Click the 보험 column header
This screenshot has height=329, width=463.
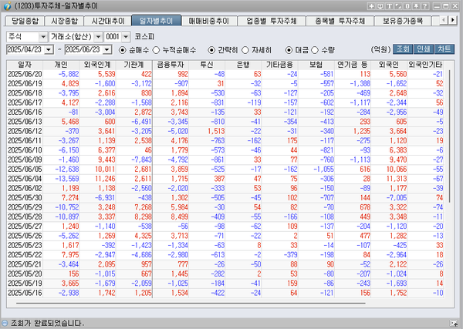pos(316,65)
